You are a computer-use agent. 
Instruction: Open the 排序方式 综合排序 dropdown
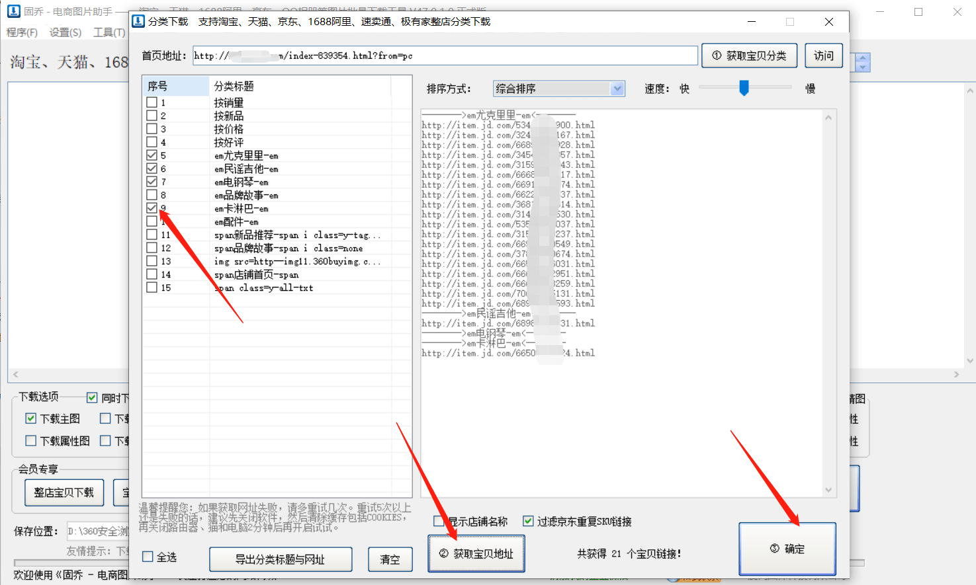558,89
